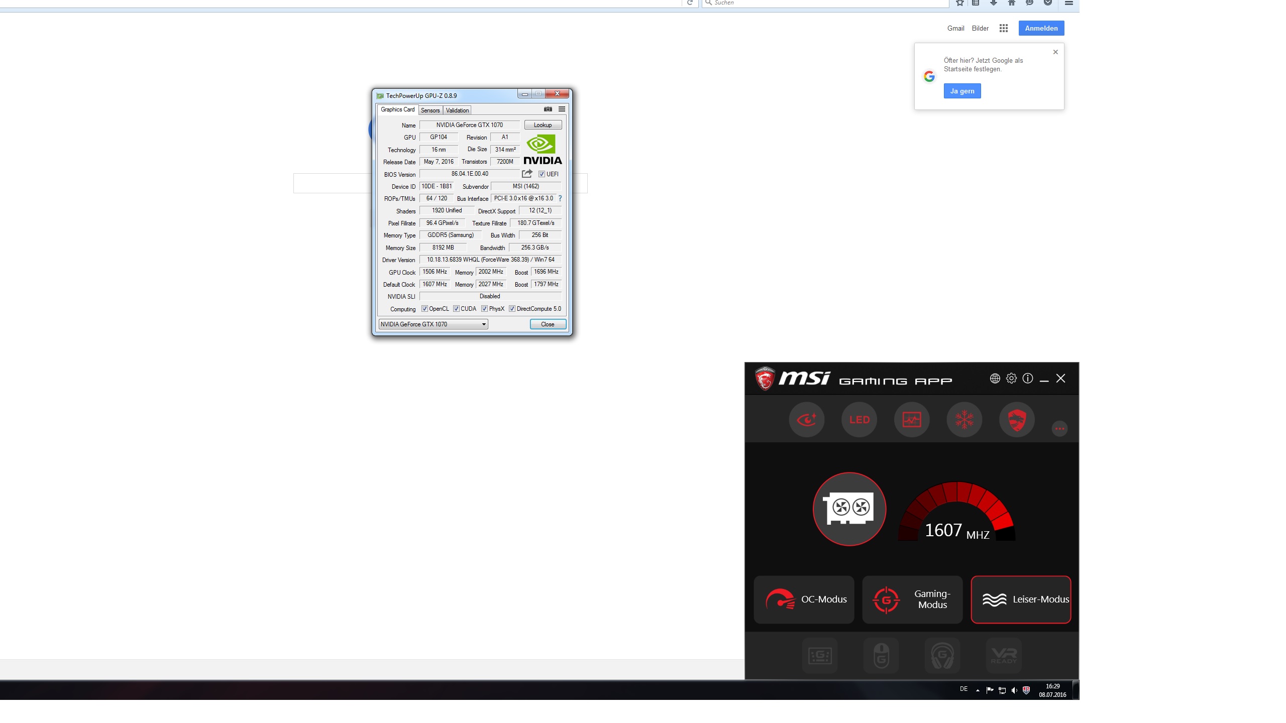Expand the GPU selection dropdown in GPU-Z
Screen dimensions: 1286x723
[x=483, y=324]
